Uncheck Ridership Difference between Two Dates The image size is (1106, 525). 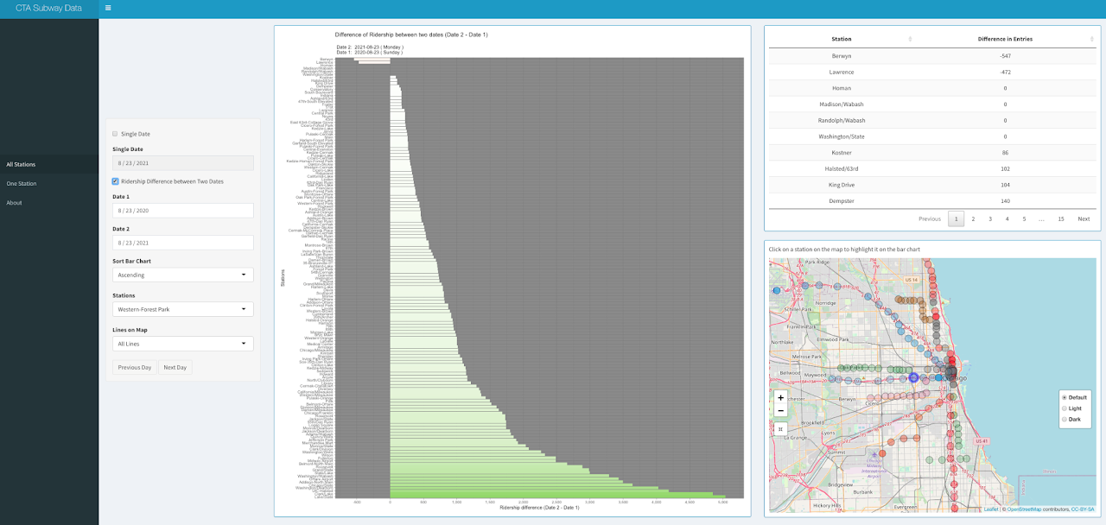click(x=115, y=181)
